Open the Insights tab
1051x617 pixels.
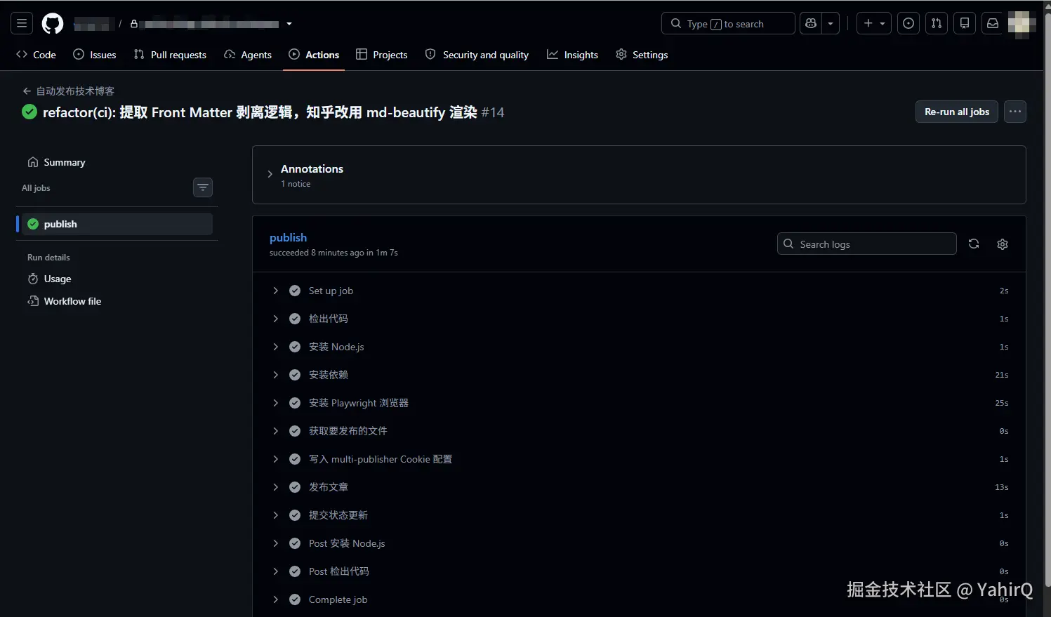[x=573, y=55]
